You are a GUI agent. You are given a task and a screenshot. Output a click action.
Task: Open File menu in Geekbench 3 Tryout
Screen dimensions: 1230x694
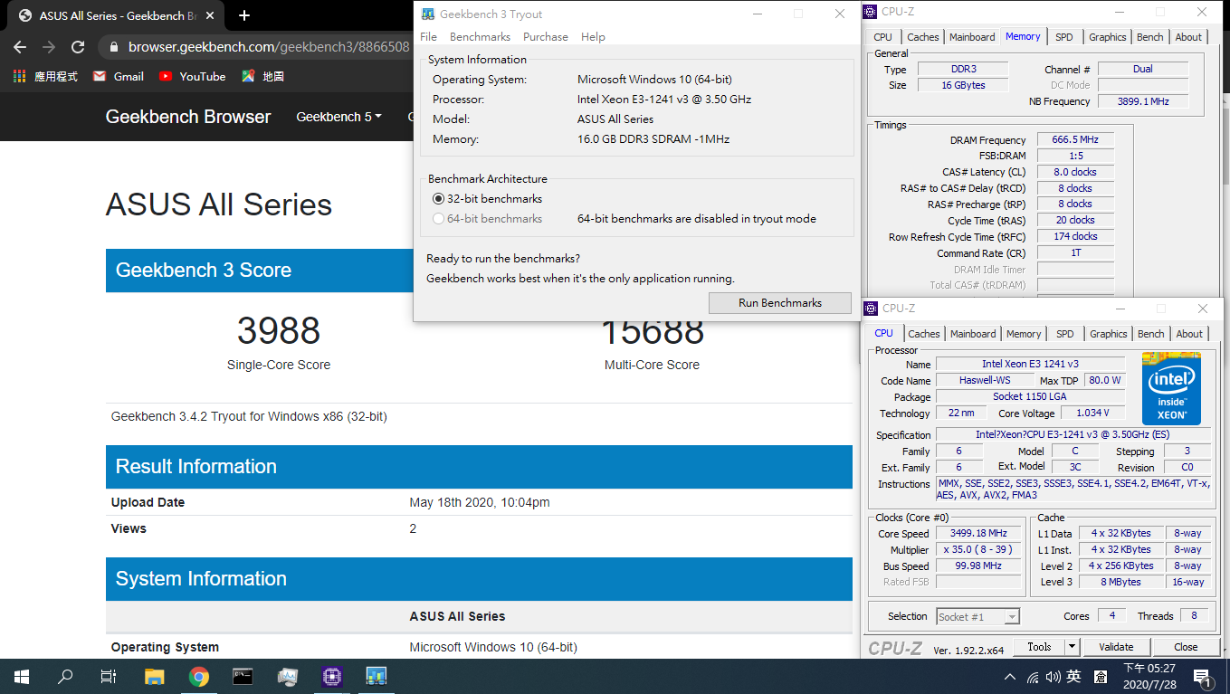[429, 37]
